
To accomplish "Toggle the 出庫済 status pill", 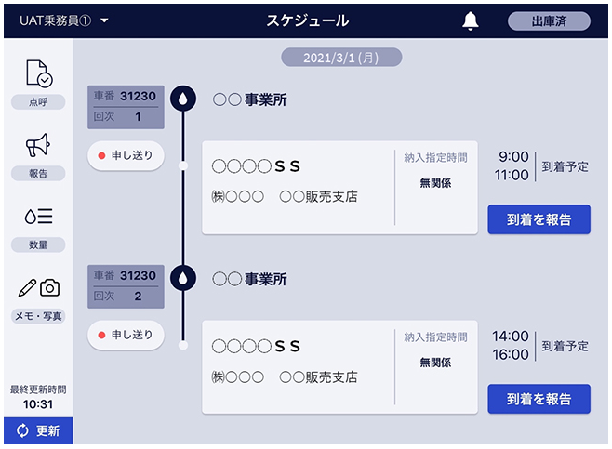I will point(549,21).
